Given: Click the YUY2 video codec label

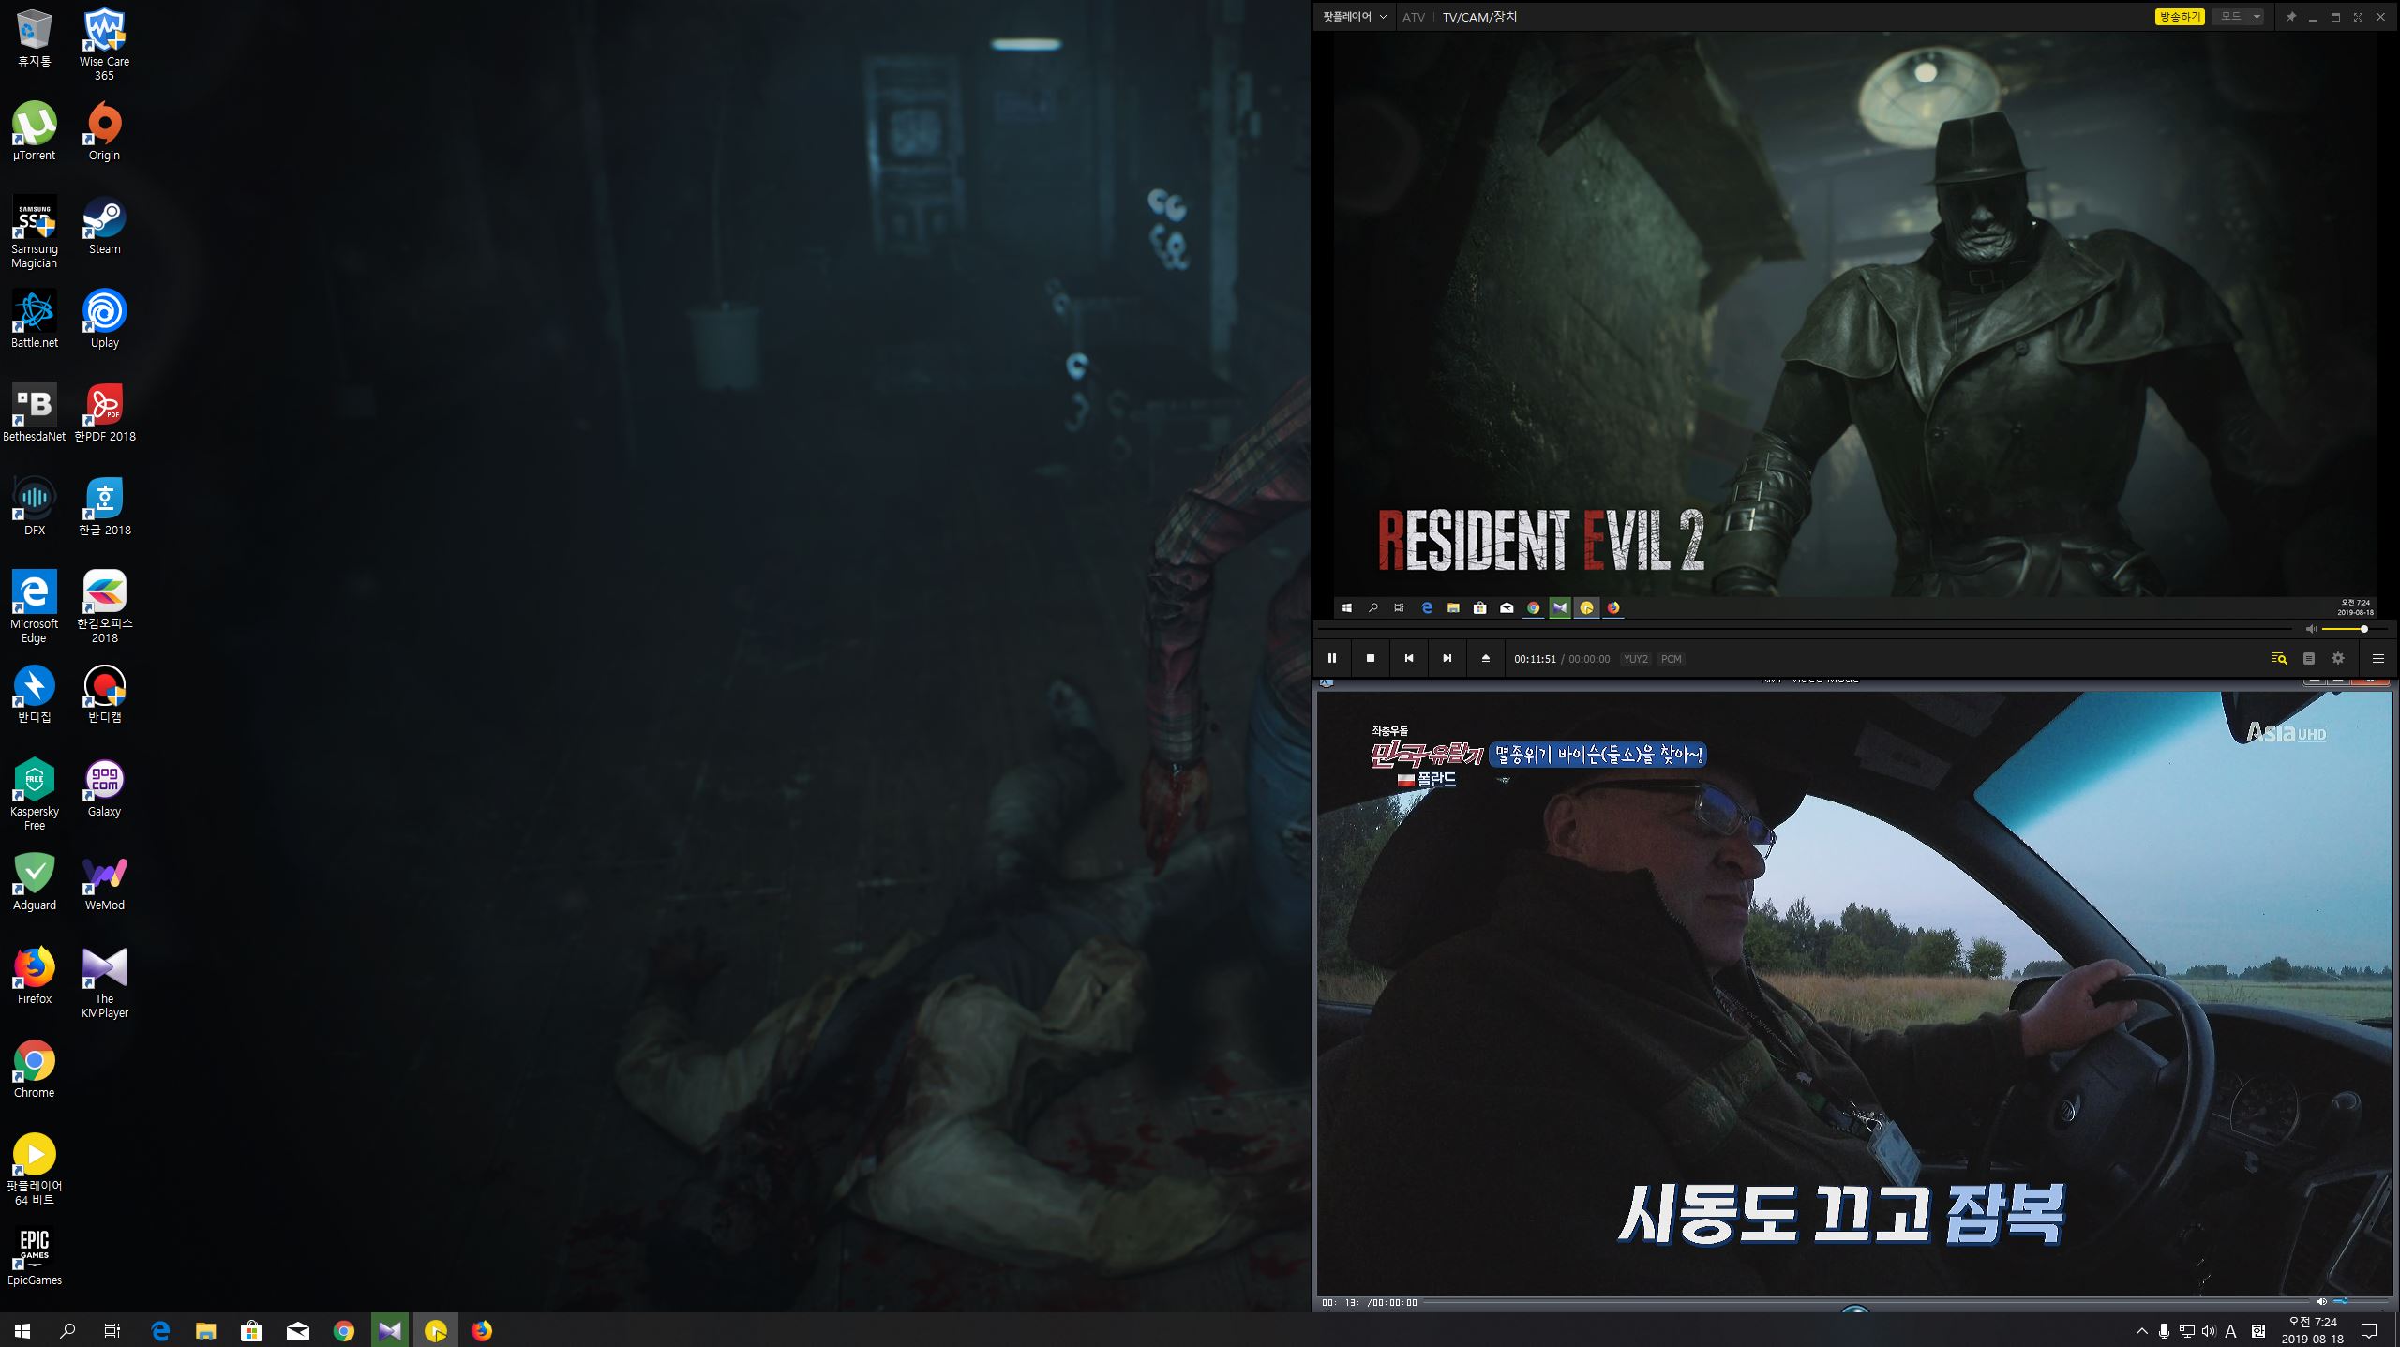Looking at the screenshot, I should [1635, 659].
